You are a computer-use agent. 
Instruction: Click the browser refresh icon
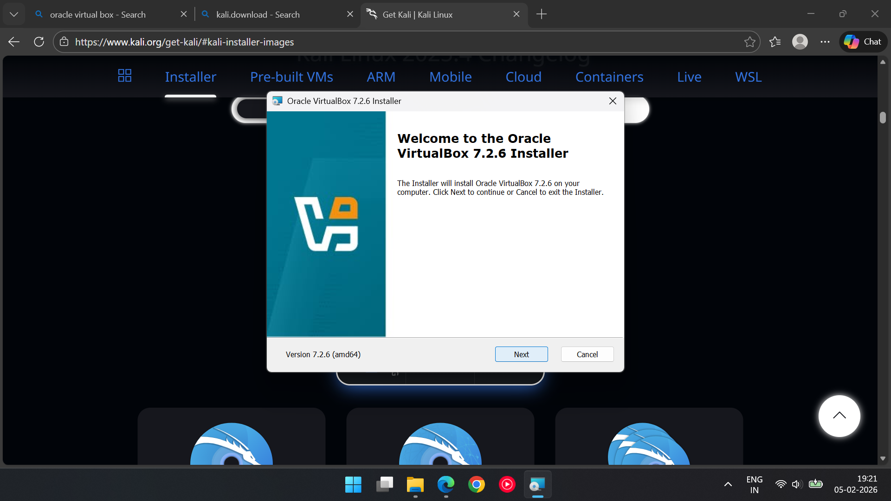tap(39, 42)
